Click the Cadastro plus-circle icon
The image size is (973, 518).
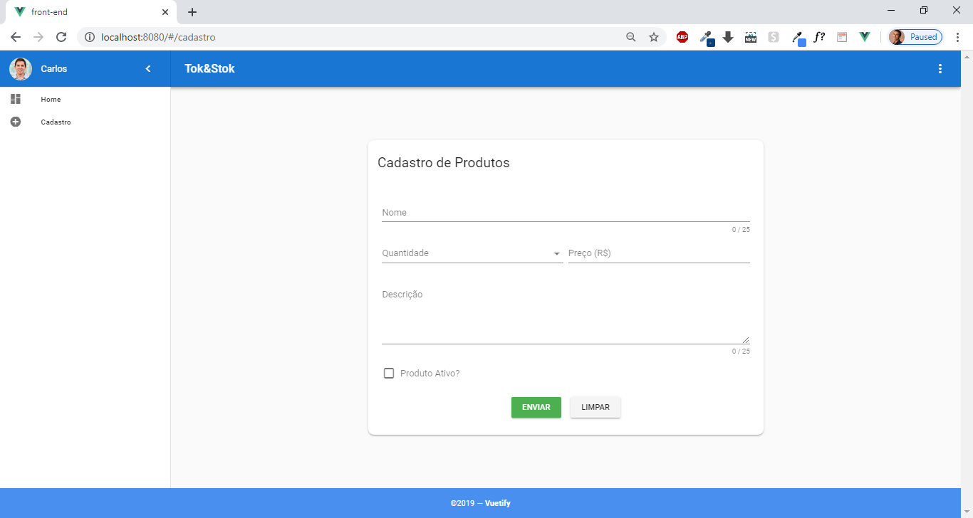point(16,122)
